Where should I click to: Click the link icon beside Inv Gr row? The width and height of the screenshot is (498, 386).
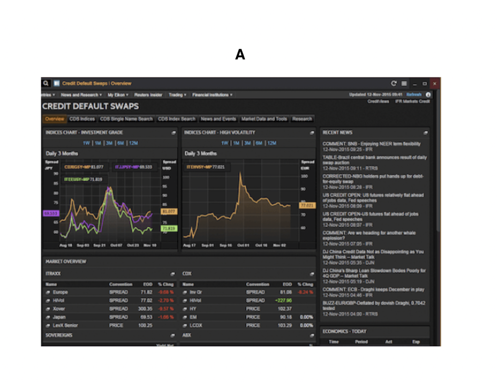click(x=185, y=292)
